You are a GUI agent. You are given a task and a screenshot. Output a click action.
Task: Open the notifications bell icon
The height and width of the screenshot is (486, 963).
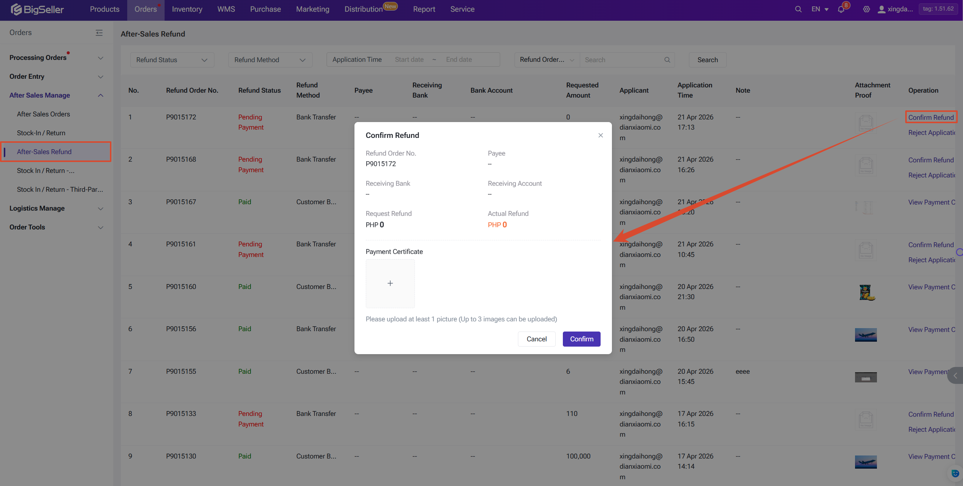(841, 9)
